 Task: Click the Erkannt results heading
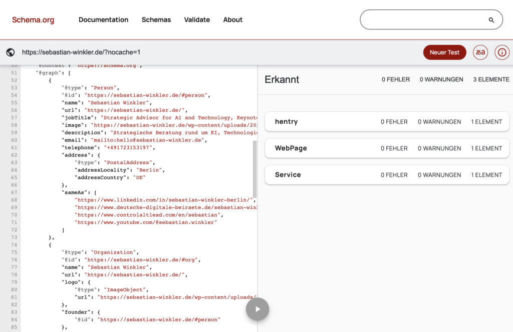click(x=282, y=79)
